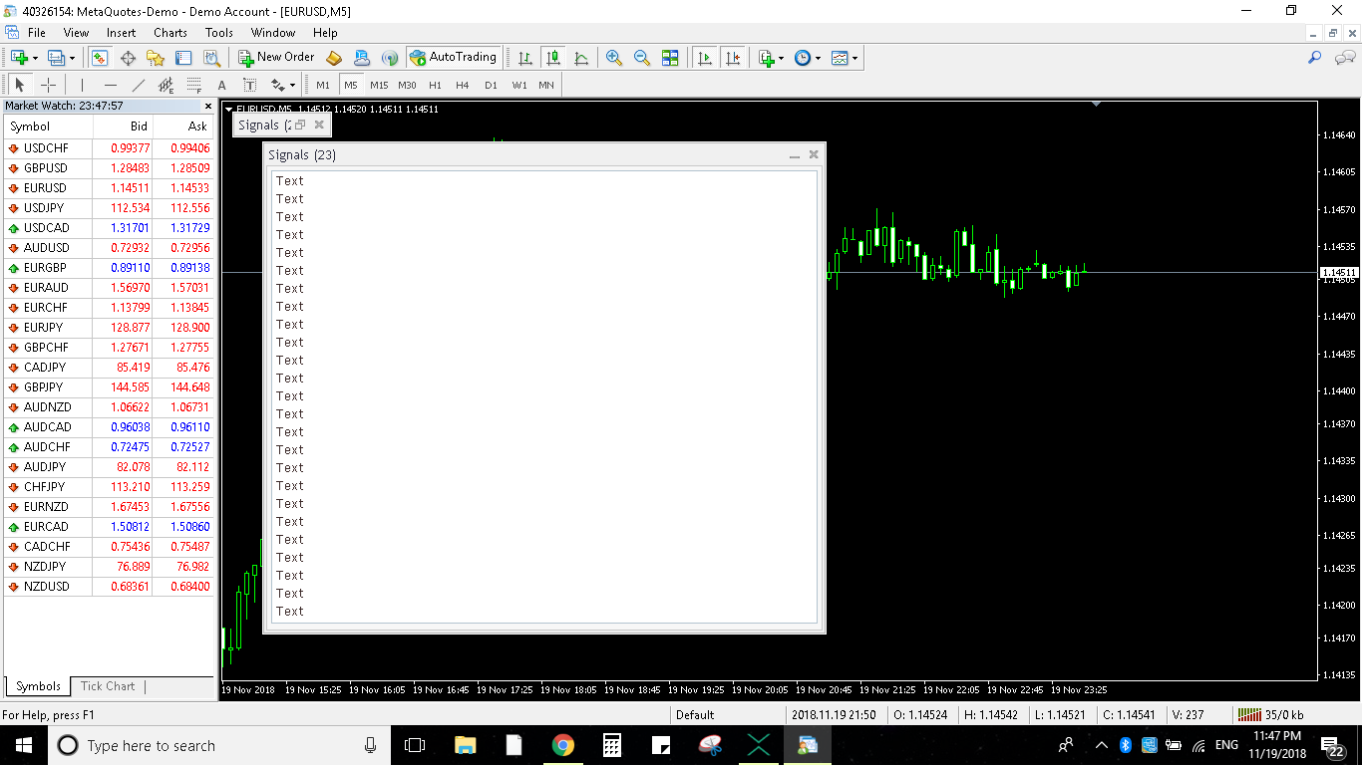Click the connection status 35/0 kb indicator
The height and width of the screenshot is (765, 1362).
[x=1268, y=714]
